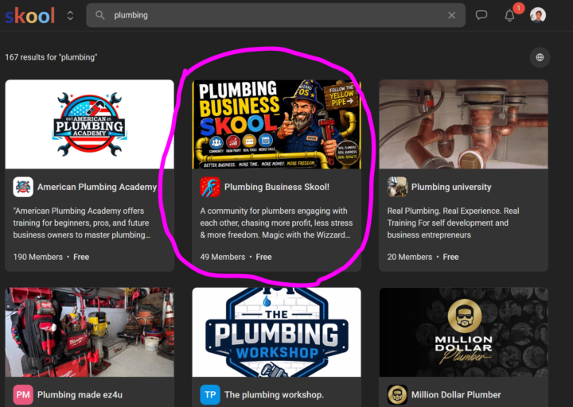Image resolution: width=573 pixels, height=407 pixels.
Task: Open Plumbing Business Skool cover image
Action: pos(277,124)
